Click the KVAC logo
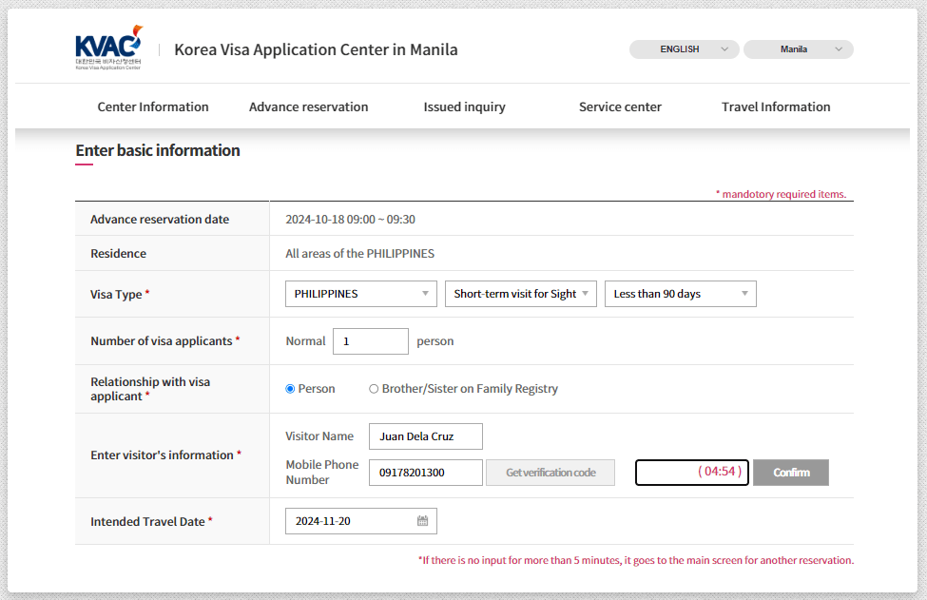The width and height of the screenshot is (927, 600). (x=108, y=48)
